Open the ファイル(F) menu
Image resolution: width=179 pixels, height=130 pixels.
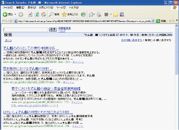(x=8, y=7)
